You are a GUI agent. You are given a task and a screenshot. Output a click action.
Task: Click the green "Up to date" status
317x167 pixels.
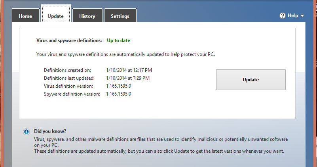pos(118,40)
